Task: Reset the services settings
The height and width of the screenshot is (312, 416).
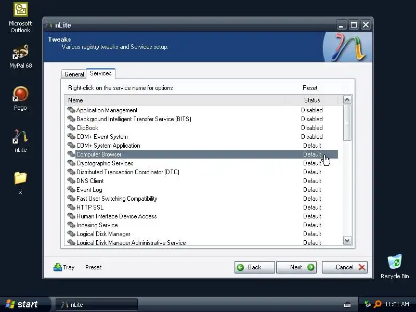Action: (310, 88)
